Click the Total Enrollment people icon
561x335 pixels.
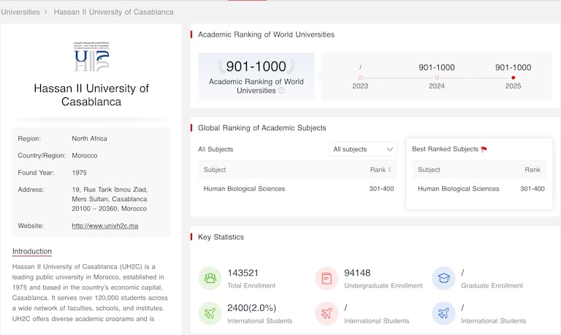(210, 279)
